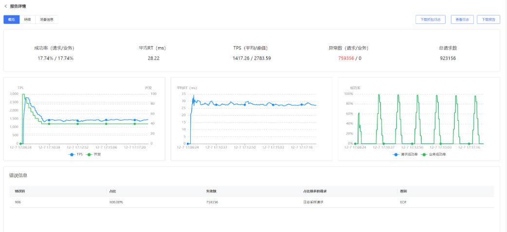Click the red 759356 exception count
Viewport: 507px width, 232px height.
coord(345,58)
